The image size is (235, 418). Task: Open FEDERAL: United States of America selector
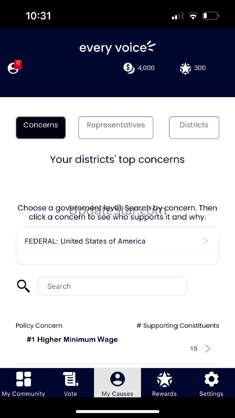[117, 241]
